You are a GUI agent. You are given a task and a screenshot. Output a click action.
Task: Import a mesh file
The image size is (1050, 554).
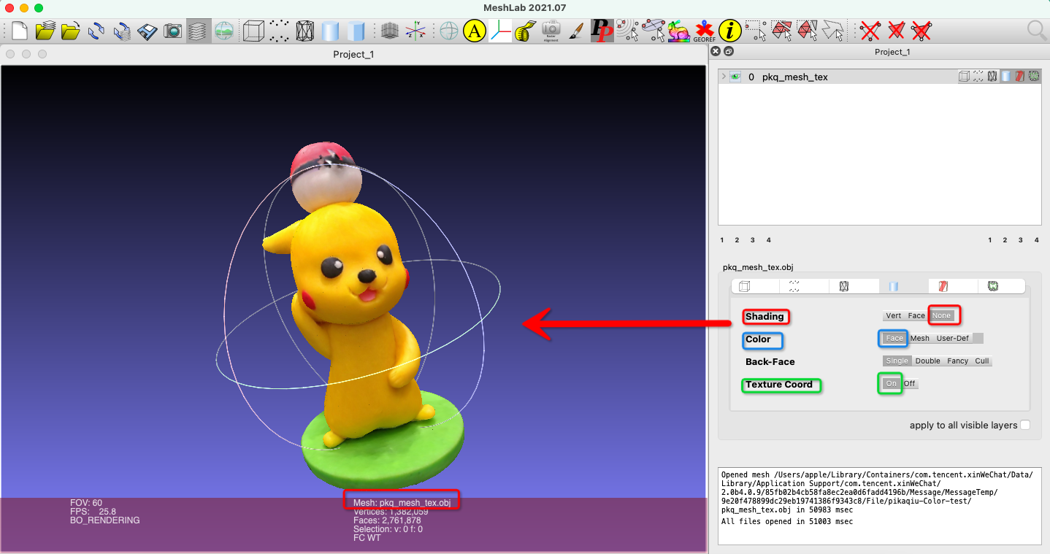tap(70, 31)
